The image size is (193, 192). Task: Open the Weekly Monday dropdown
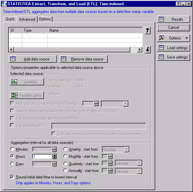point(126,150)
